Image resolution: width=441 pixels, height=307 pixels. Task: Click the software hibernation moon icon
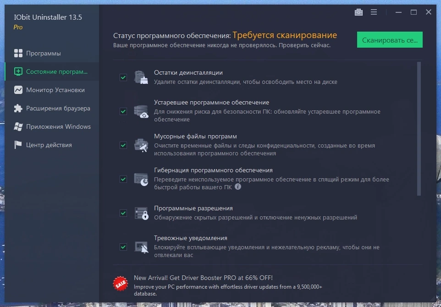click(x=141, y=179)
